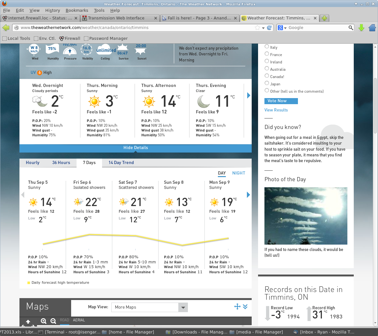378x336 pixels.
Task: Click the Firefox home icon
Action: click(x=372, y=28)
